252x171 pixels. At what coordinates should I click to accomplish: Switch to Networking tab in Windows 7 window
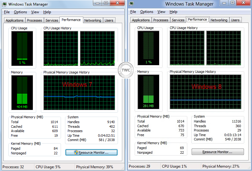(93, 20)
